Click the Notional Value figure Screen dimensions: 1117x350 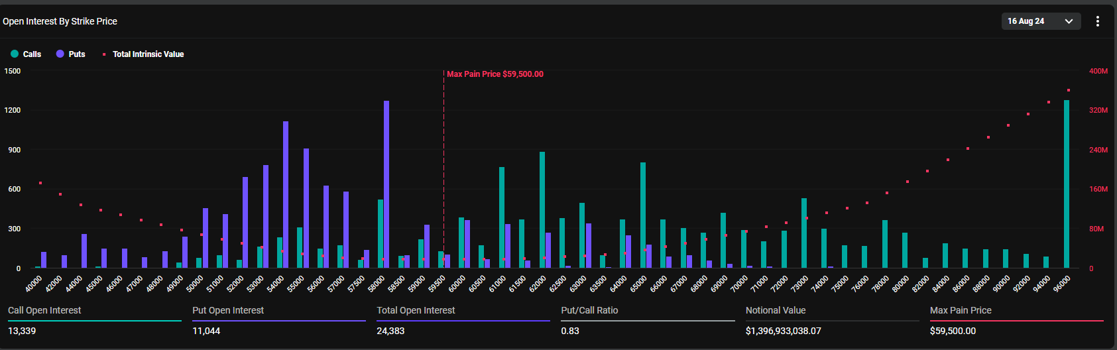783,331
